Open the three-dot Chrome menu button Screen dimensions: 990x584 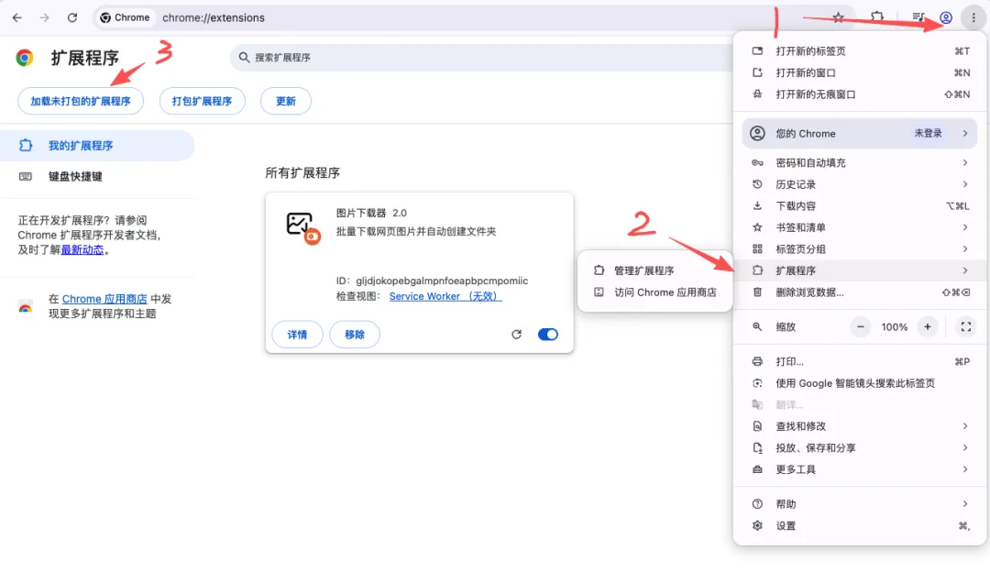[973, 17]
